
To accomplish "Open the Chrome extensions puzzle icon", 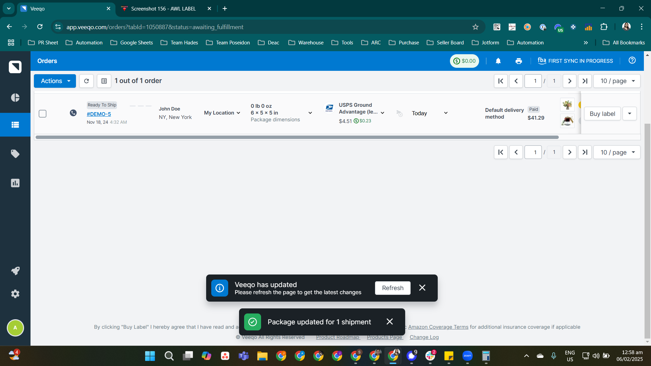I will pos(604,27).
